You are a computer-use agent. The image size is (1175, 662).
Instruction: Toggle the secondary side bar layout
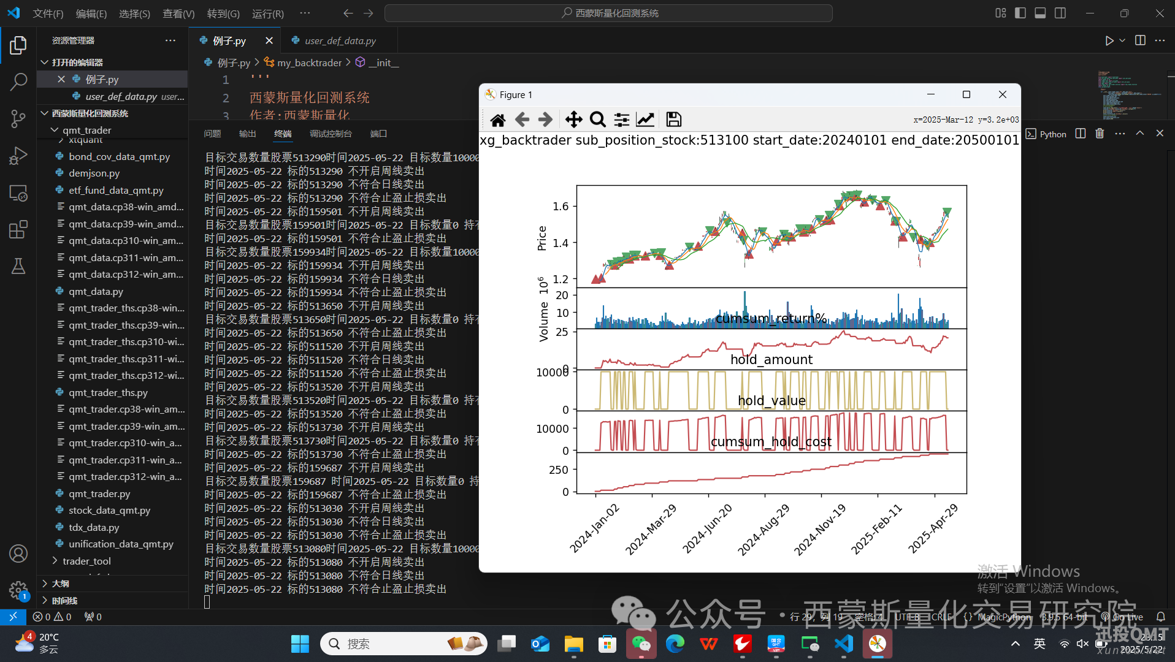pos(1060,13)
